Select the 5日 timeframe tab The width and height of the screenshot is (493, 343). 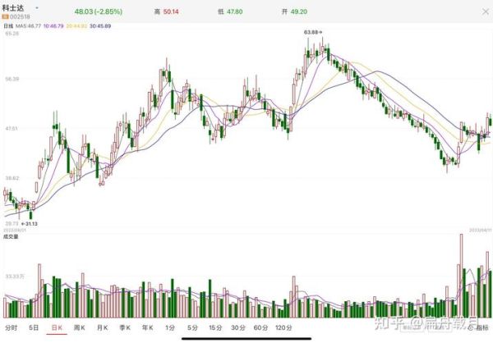(34, 327)
